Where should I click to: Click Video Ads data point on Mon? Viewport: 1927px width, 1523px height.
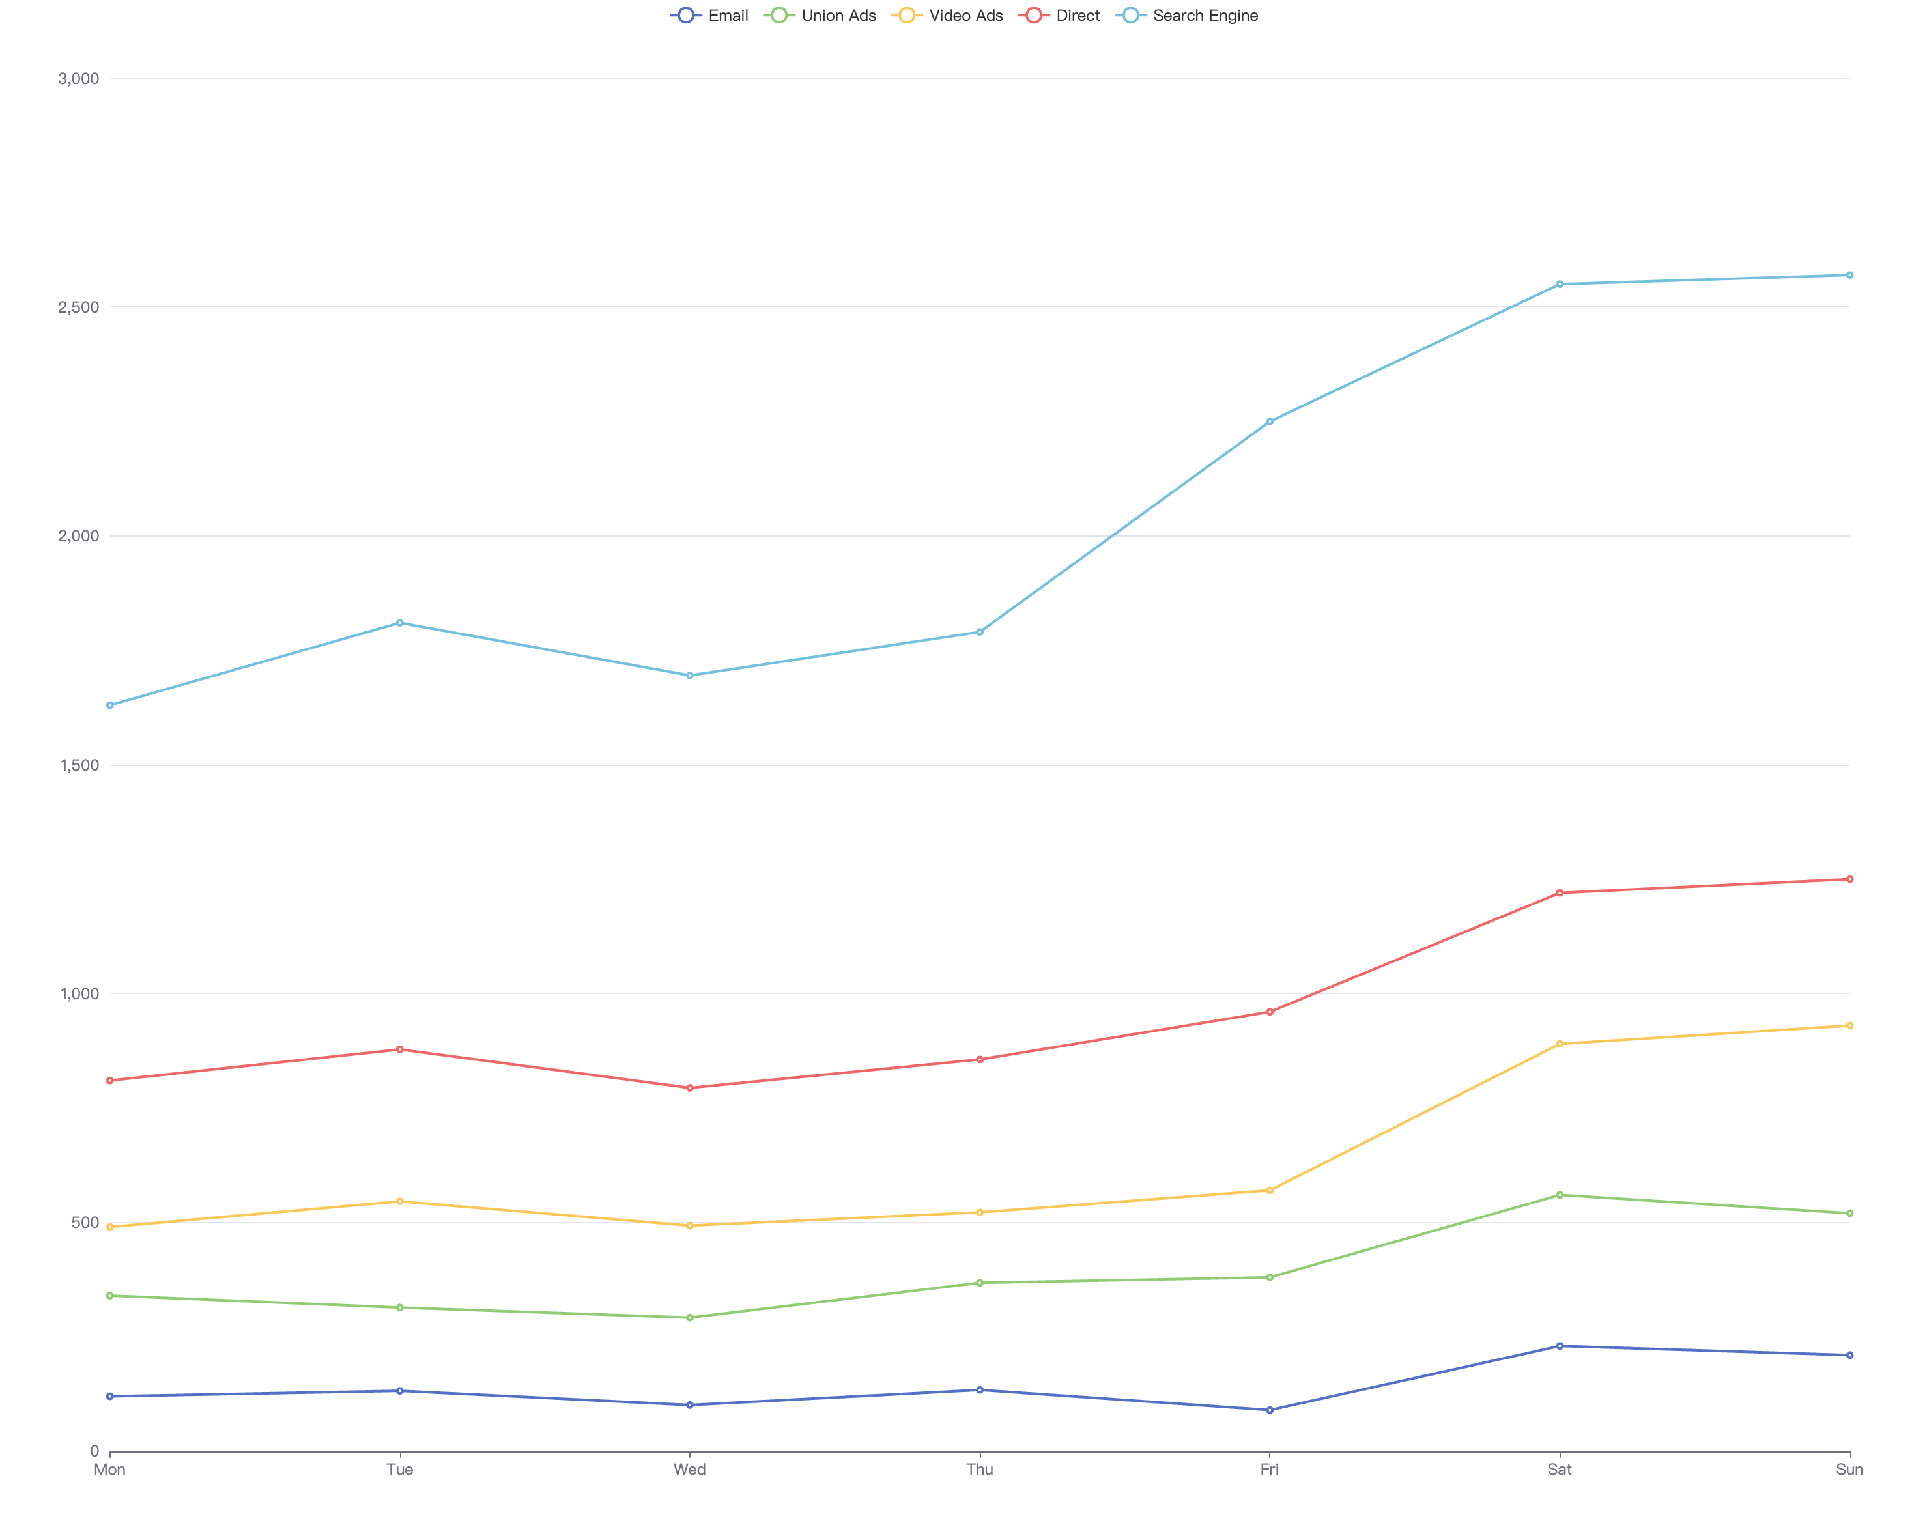tap(109, 1227)
